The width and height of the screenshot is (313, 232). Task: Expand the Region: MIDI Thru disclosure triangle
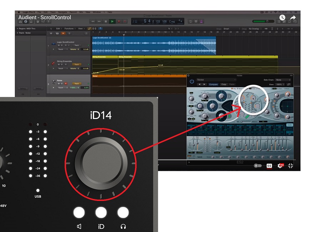(17, 29)
